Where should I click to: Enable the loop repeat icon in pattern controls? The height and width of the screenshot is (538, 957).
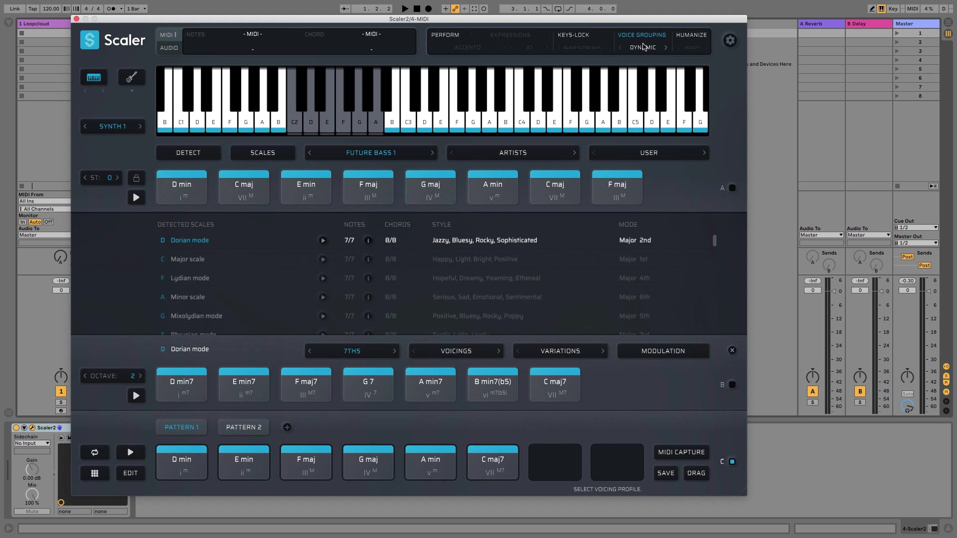95,452
